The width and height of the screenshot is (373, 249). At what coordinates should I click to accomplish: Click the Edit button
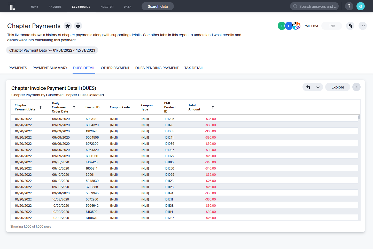point(332,26)
